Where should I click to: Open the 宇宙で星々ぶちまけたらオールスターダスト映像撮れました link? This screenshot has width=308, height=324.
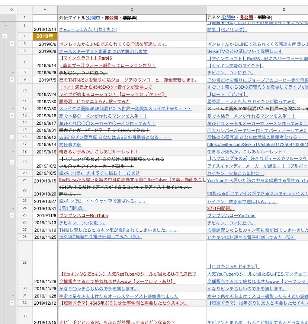pos(119,296)
